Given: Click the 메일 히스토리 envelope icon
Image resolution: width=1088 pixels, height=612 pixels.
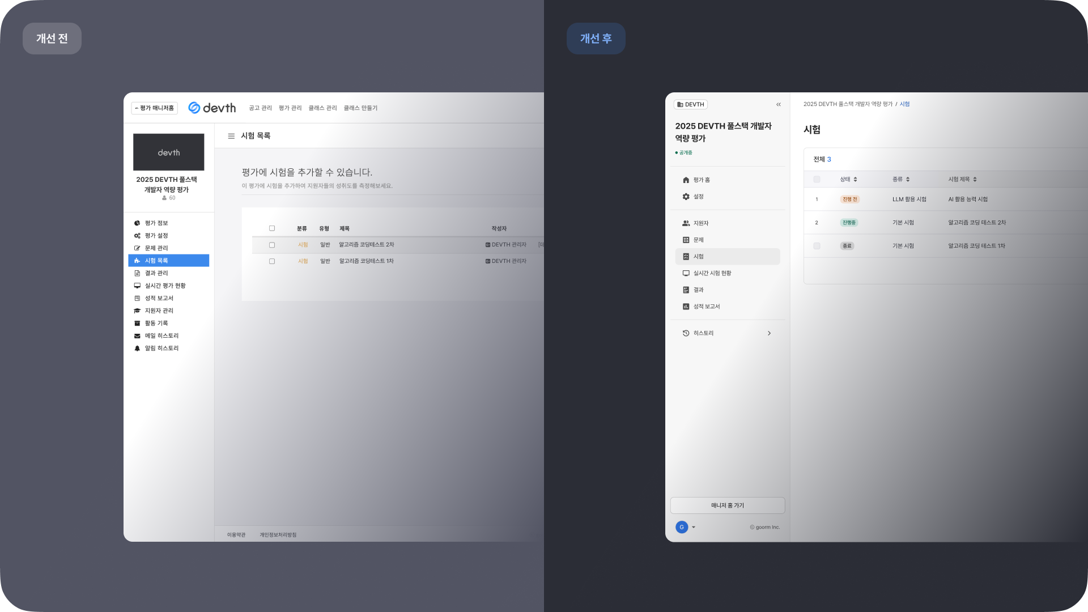Looking at the screenshot, I should (137, 336).
